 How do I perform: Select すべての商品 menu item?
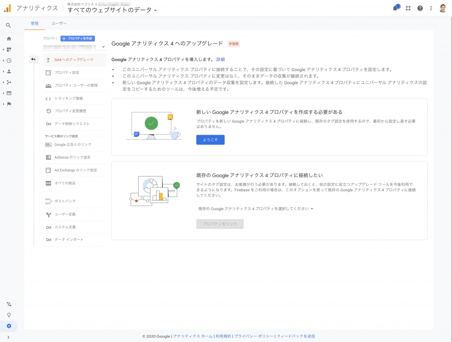coord(75,183)
